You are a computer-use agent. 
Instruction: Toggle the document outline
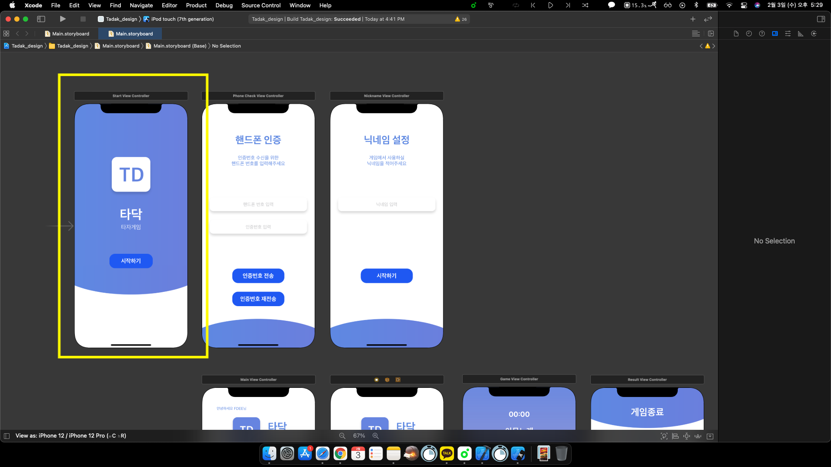tap(6, 436)
